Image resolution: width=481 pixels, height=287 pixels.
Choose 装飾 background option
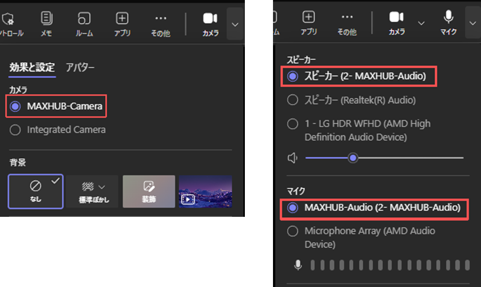(x=149, y=192)
